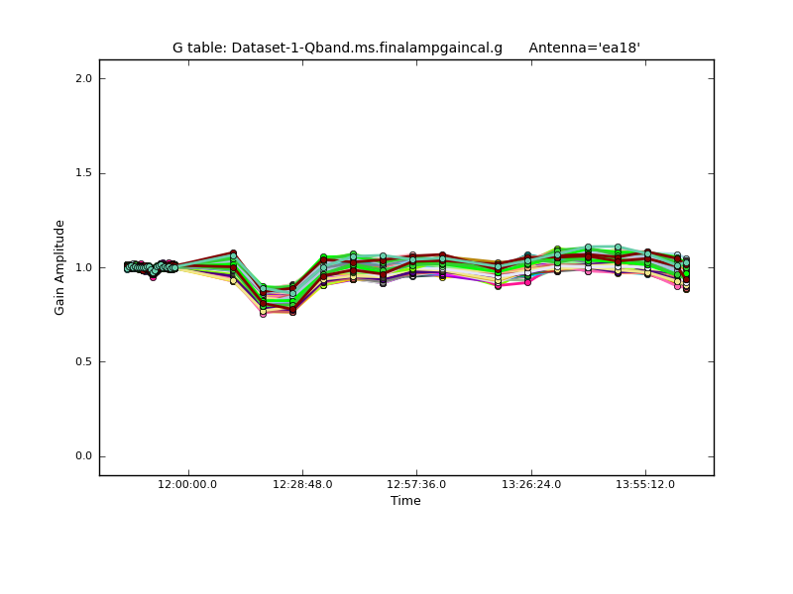Select the last data point column at right
This screenshot has width=793, height=594.
[686, 273]
